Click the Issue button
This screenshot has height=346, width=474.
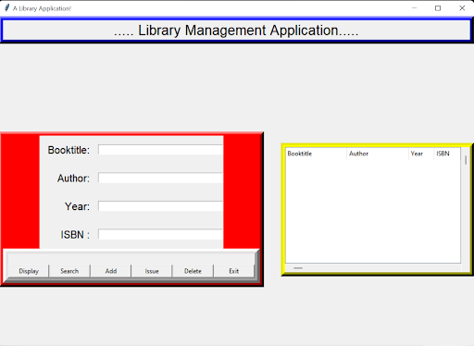pos(152,271)
